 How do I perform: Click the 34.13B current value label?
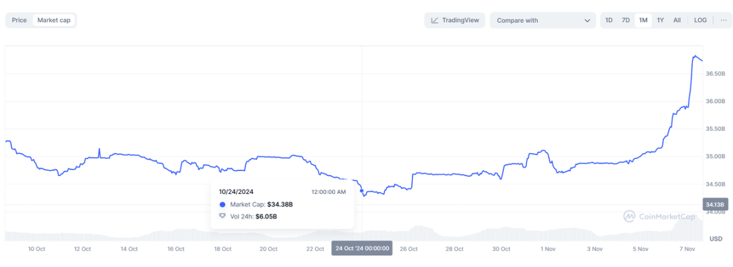715,205
